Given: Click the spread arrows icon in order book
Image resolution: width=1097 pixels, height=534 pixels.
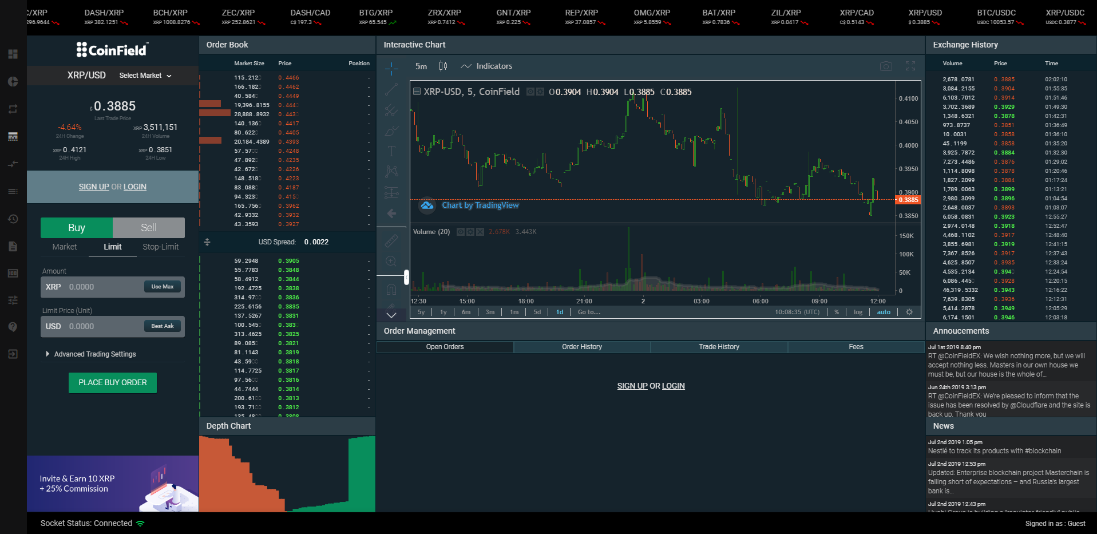Looking at the screenshot, I should pyautogui.click(x=207, y=242).
